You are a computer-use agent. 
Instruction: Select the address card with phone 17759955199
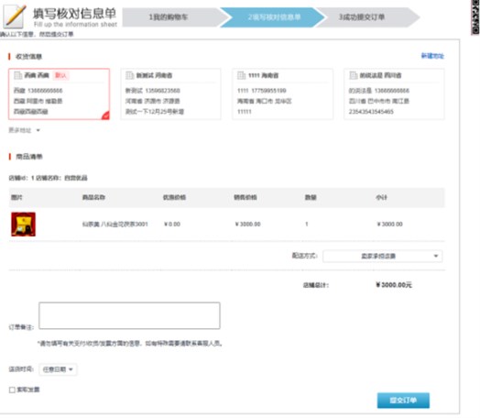[282, 94]
